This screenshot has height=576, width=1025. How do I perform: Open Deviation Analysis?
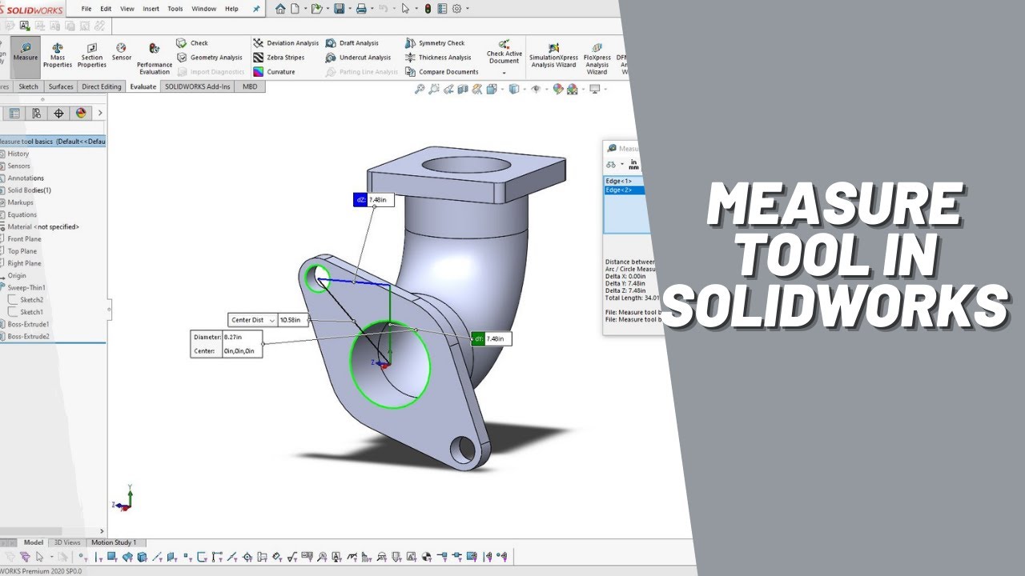tap(286, 43)
